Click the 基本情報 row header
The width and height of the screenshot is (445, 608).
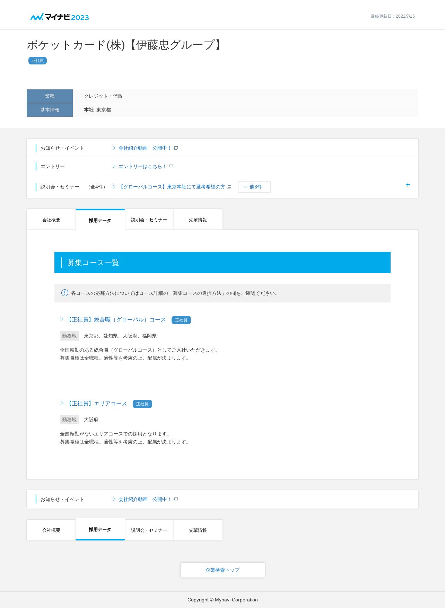(50, 110)
